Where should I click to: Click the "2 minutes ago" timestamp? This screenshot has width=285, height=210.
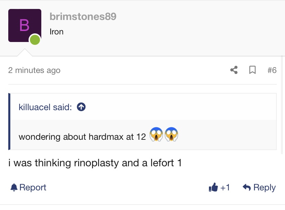point(34,70)
